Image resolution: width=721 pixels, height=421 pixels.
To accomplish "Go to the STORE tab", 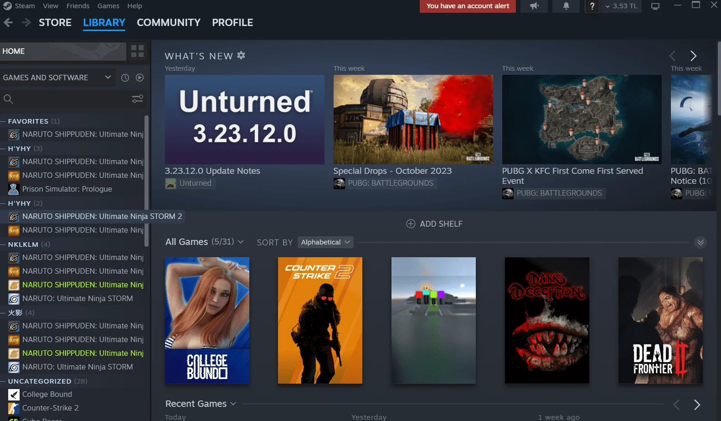I will tap(55, 22).
